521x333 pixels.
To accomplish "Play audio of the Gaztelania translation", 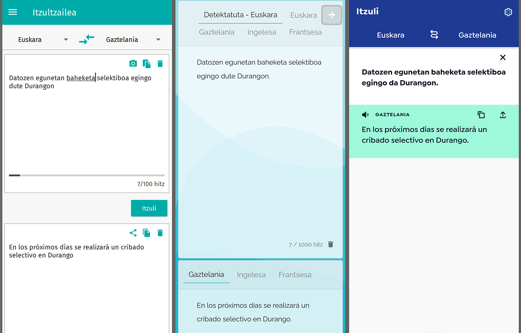I will 365,115.
